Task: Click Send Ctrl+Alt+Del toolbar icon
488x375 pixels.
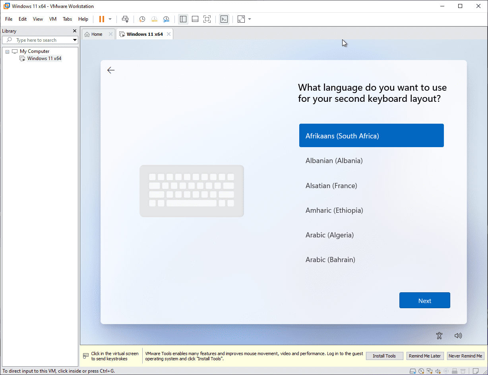Action: point(125,19)
